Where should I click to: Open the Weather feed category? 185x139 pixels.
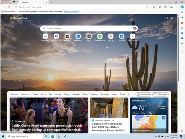pos(77,94)
